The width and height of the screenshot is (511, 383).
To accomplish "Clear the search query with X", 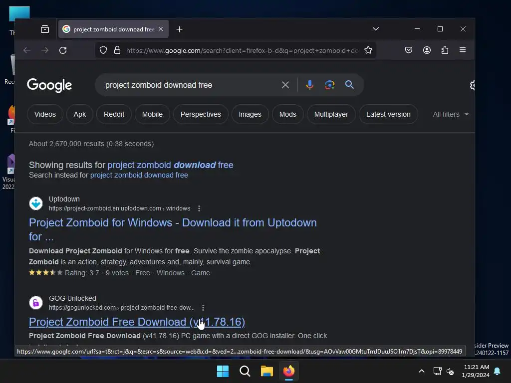I will pos(285,85).
